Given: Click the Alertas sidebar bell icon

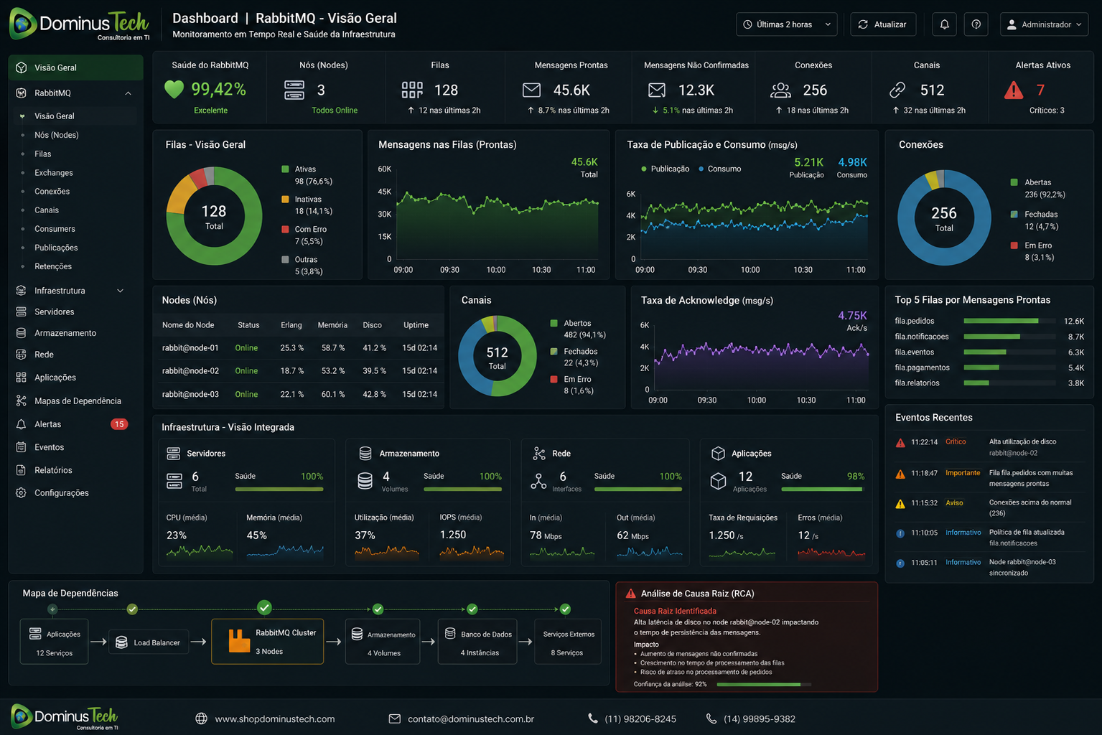Looking at the screenshot, I should [x=22, y=424].
